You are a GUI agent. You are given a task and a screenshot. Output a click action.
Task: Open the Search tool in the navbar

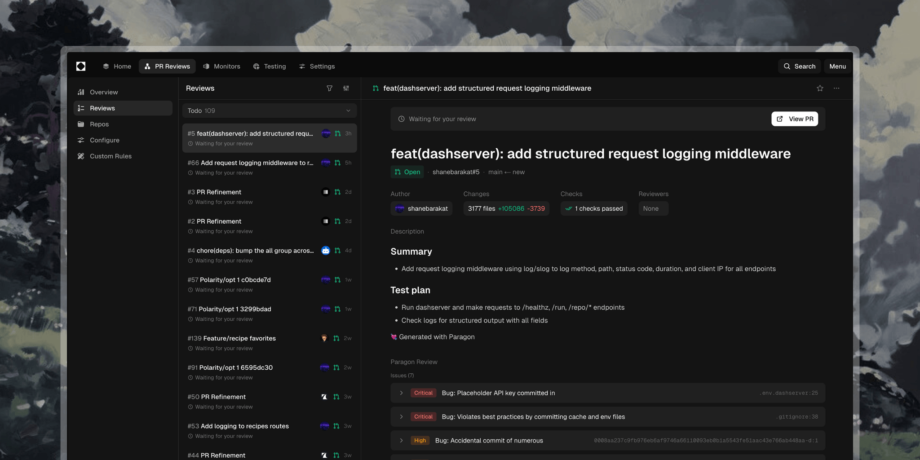pyautogui.click(x=799, y=66)
